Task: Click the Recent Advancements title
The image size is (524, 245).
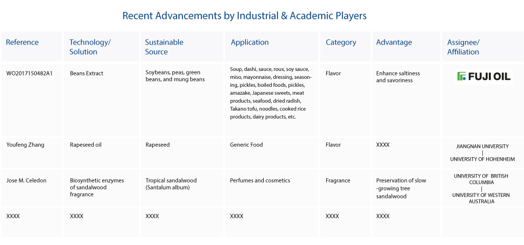Action: (244, 16)
